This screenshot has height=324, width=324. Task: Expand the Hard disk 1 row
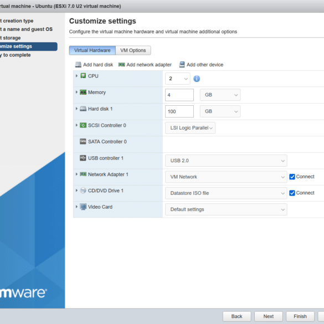pos(76,109)
